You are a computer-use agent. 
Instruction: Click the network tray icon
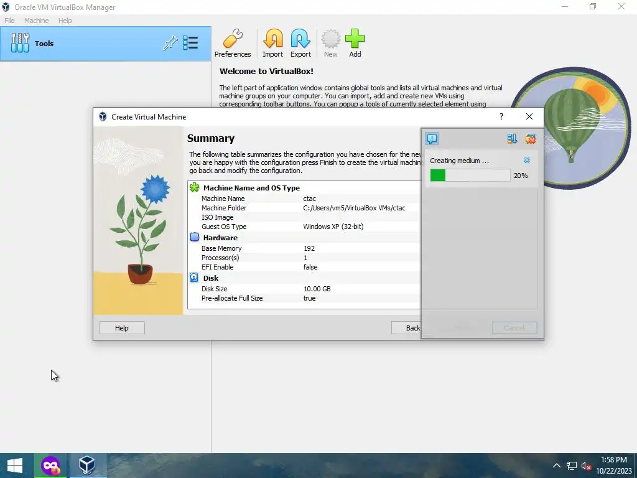click(x=572, y=466)
